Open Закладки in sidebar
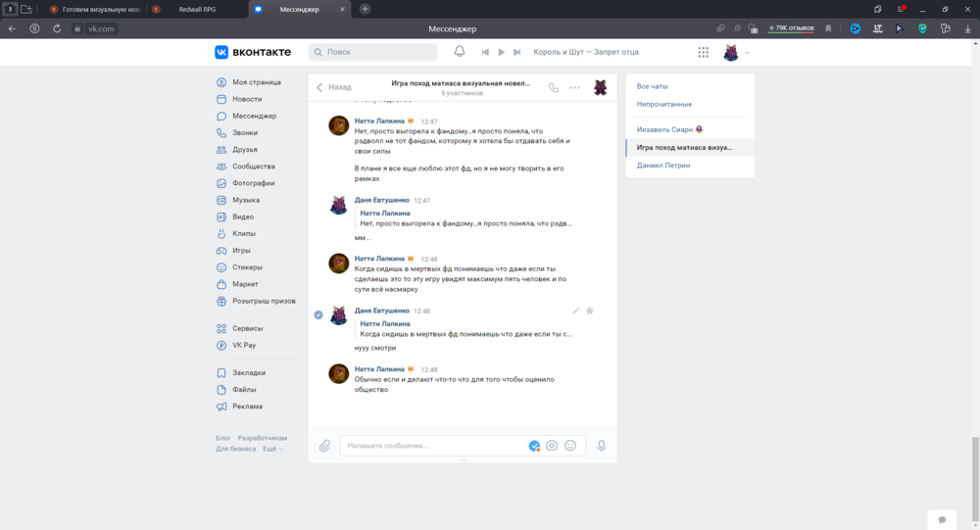This screenshot has width=980, height=530. [x=241, y=373]
